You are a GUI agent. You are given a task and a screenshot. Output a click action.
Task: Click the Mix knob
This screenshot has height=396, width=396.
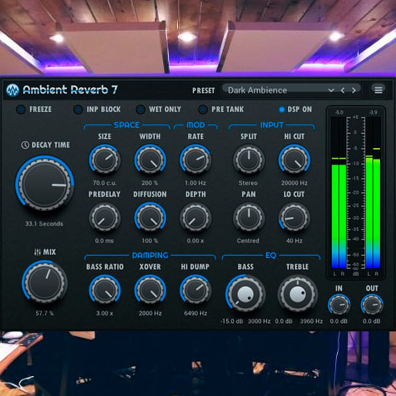[44, 282]
